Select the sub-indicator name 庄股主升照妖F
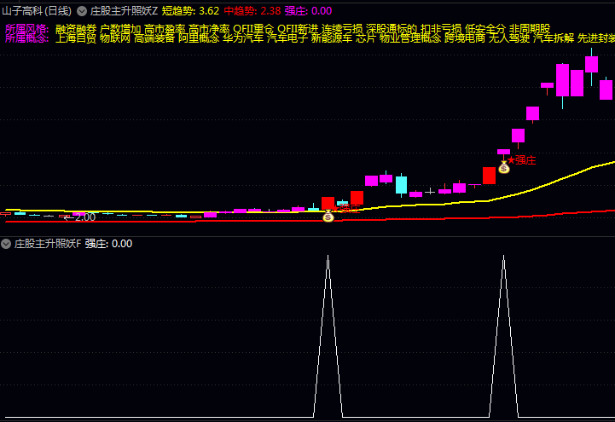This screenshot has width=615, height=422. pyautogui.click(x=48, y=244)
